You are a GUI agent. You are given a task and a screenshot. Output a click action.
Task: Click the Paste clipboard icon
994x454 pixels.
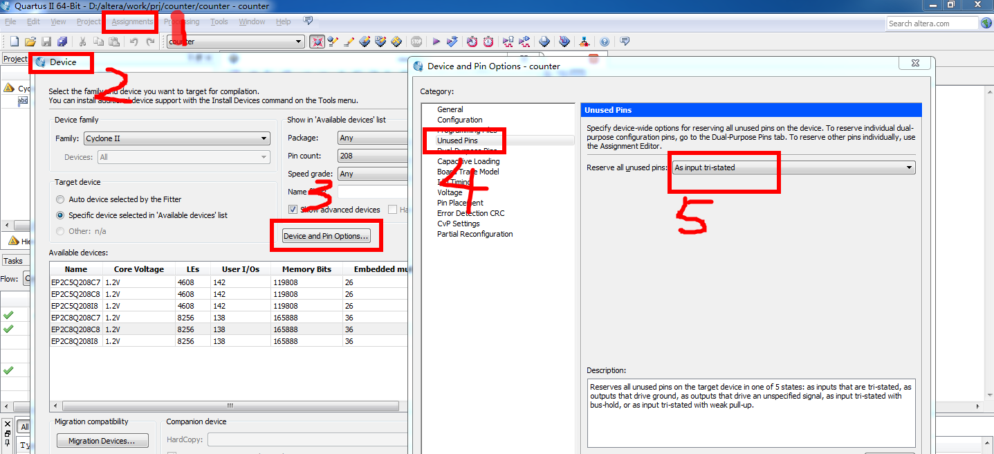pos(114,42)
